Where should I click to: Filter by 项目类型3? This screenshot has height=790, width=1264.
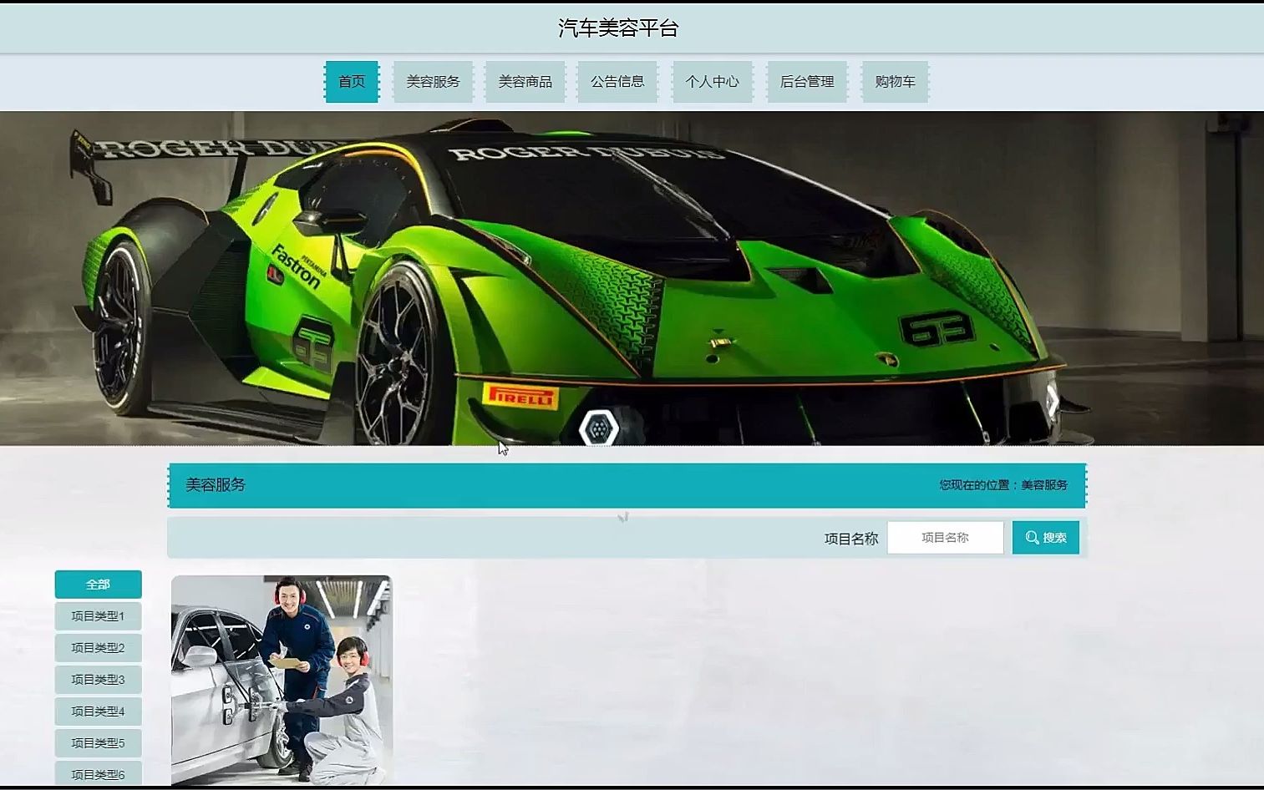[98, 680]
